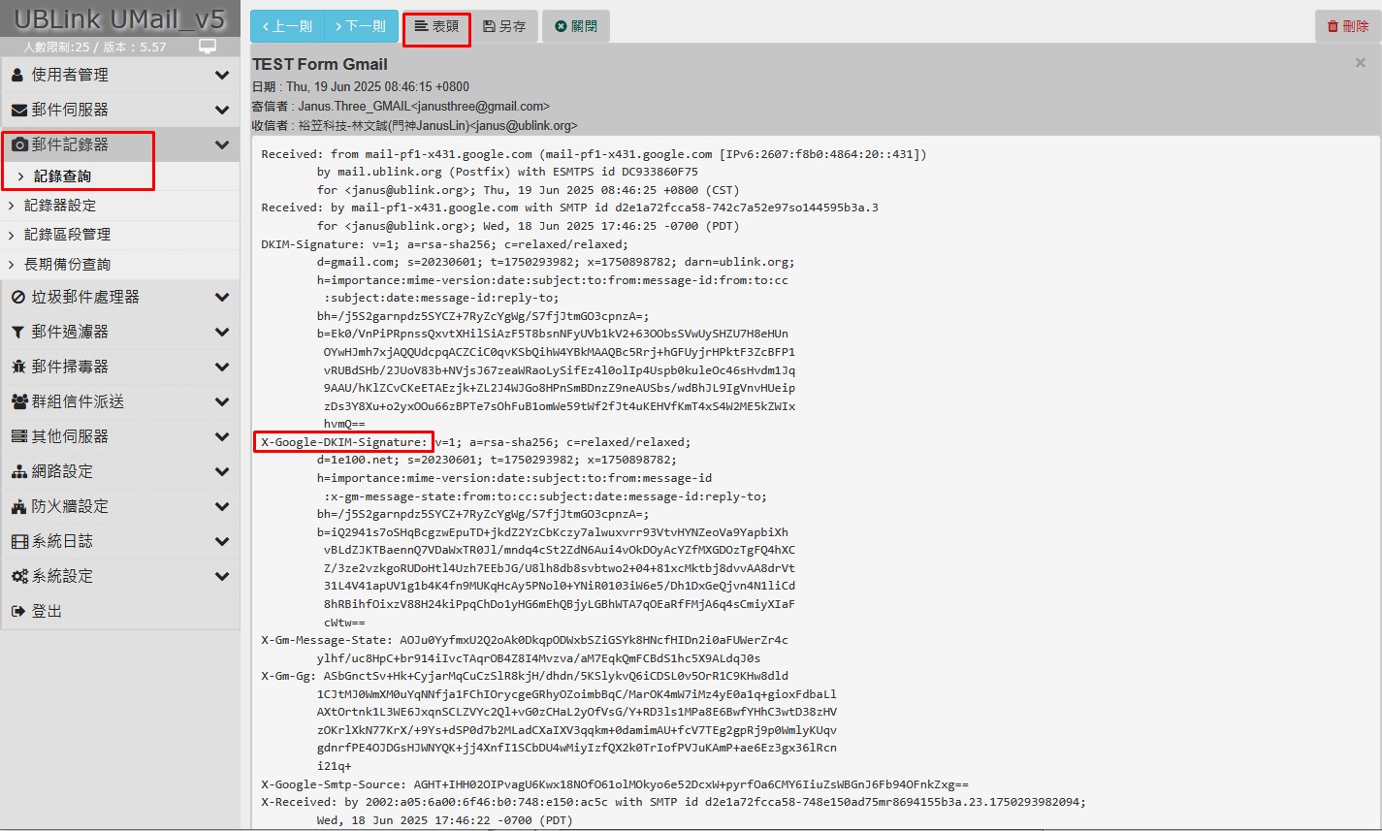The height and width of the screenshot is (831, 1382).
Task: Expand the 防火牆設定 chevron
Action: (222, 507)
